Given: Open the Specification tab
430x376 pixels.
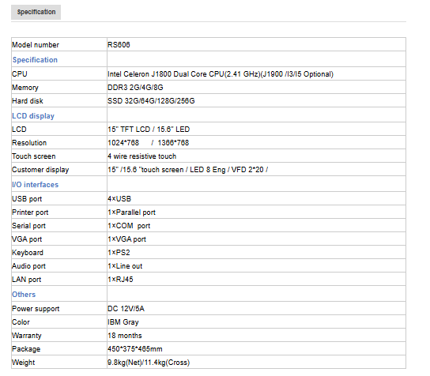Looking at the screenshot, I should (x=36, y=12).
